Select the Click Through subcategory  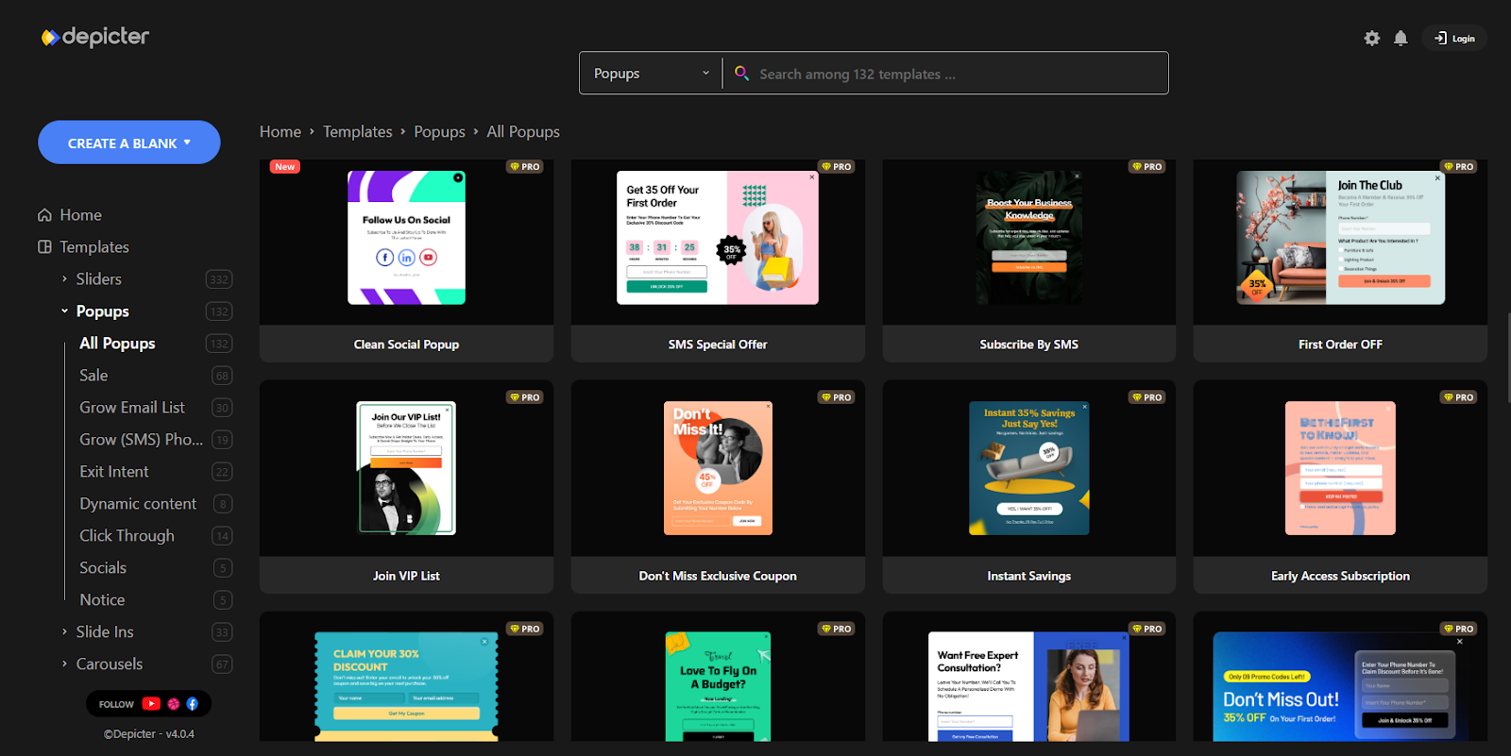pyautogui.click(x=127, y=535)
